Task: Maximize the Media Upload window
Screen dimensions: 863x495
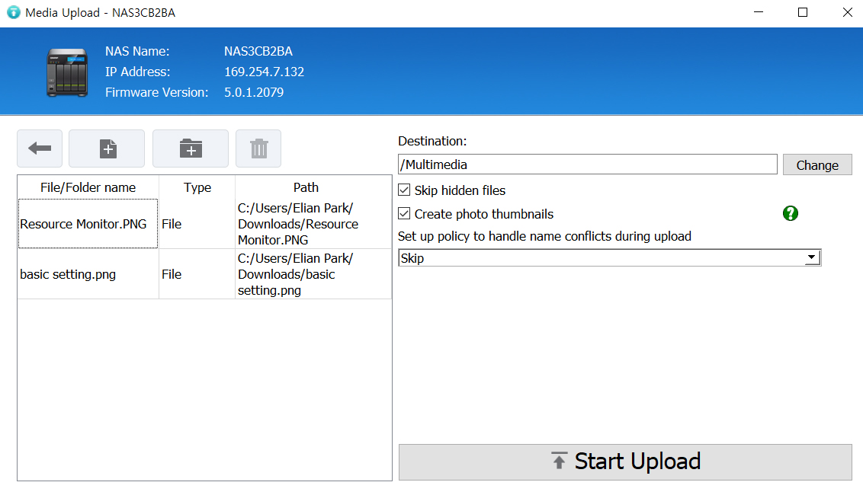Action: 803,13
